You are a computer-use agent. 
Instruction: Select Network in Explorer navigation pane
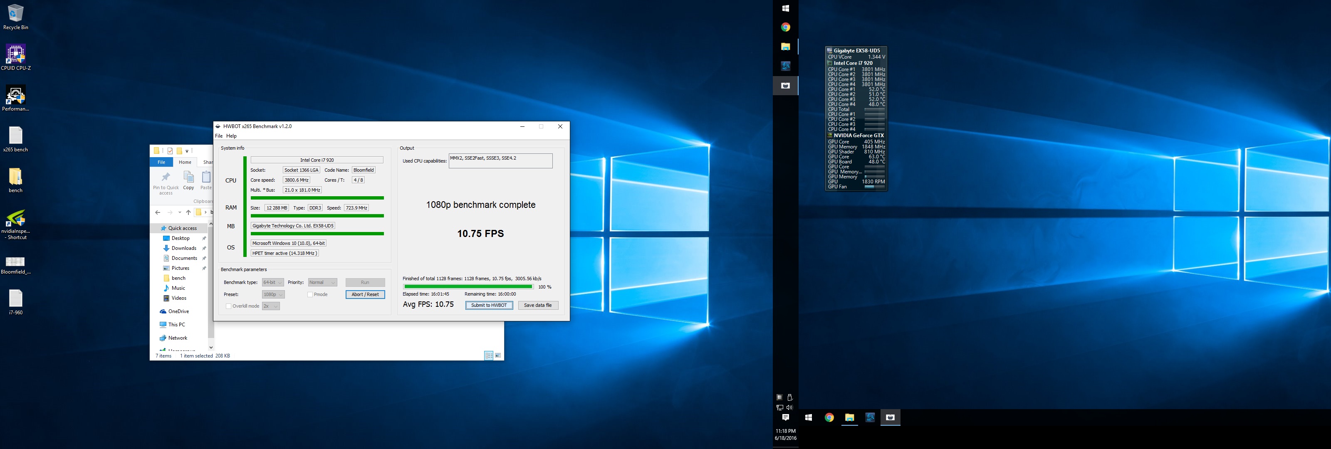pyautogui.click(x=178, y=338)
